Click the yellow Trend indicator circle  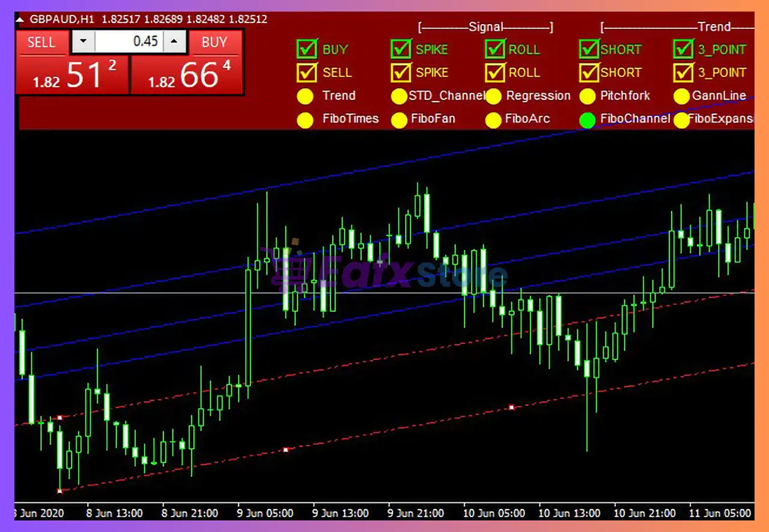pyautogui.click(x=305, y=96)
